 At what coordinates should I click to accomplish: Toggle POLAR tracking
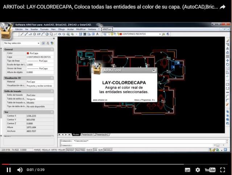pos(62,150)
